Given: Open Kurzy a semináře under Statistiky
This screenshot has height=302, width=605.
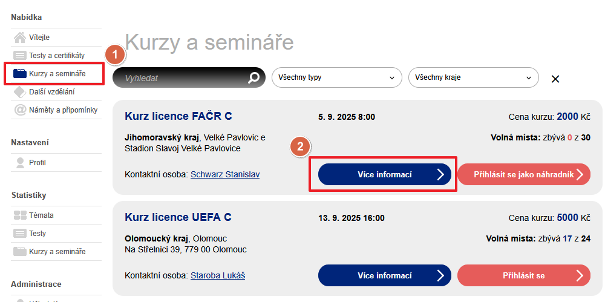Looking at the screenshot, I should (x=57, y=252).
